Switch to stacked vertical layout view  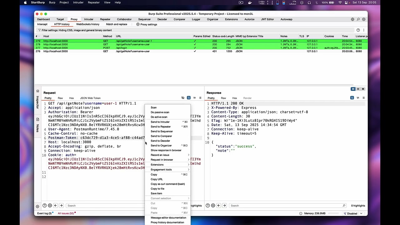pyautogui.click(x=358, y=89)
